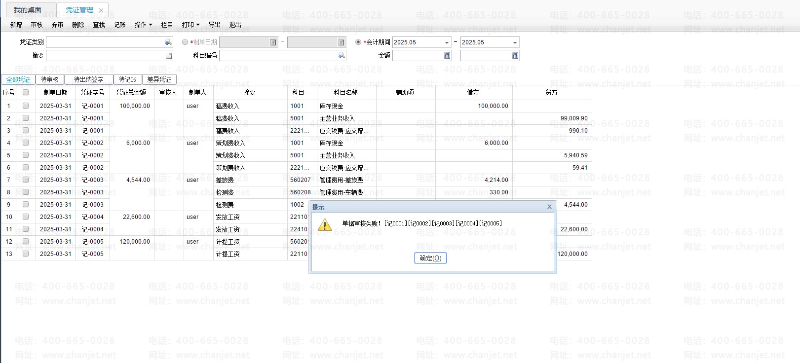Screen dimensions: 800x363
Task: Open the calendar for the first 制单日期 field
Action: pos(273,42)
